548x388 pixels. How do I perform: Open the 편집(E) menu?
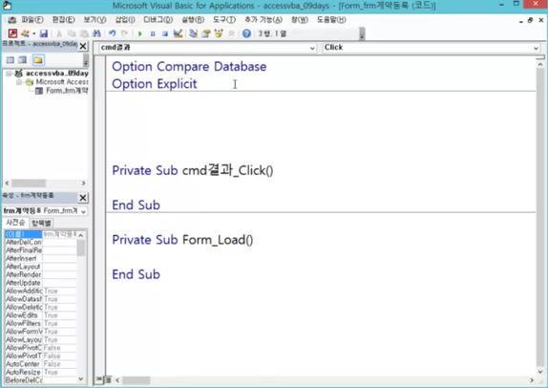[x=63, y=20]
